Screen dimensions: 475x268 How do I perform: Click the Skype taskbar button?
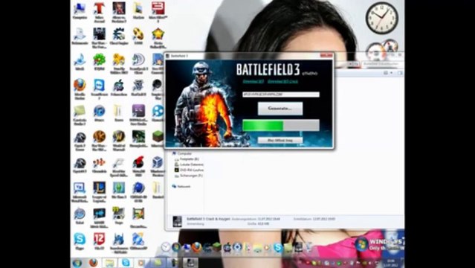click(126, 262)
